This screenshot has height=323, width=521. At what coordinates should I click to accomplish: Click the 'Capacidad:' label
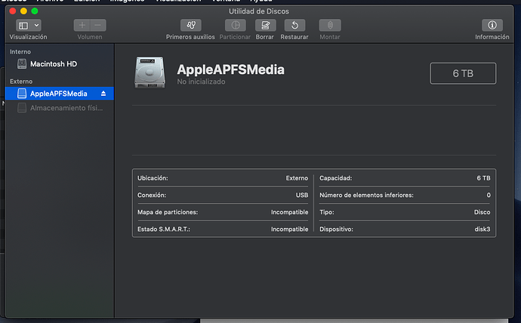(335, 178)
